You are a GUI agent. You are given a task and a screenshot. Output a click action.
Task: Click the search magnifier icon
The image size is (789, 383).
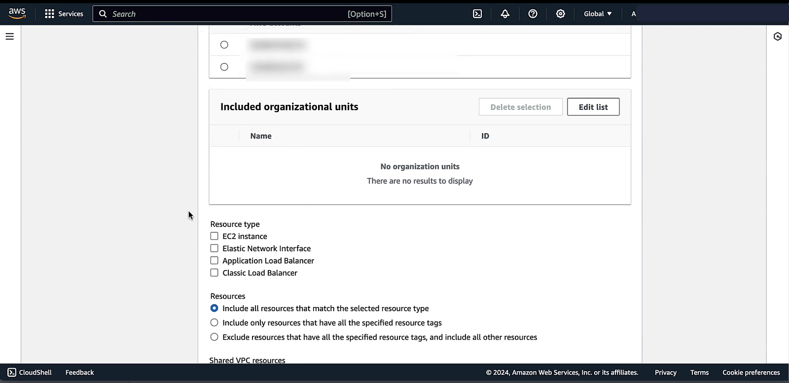103,14
